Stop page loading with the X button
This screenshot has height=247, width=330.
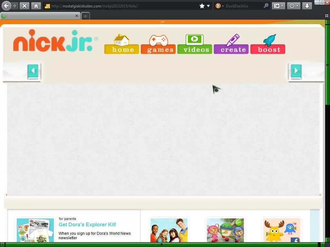pyautogui.click(x=24, y=6)
